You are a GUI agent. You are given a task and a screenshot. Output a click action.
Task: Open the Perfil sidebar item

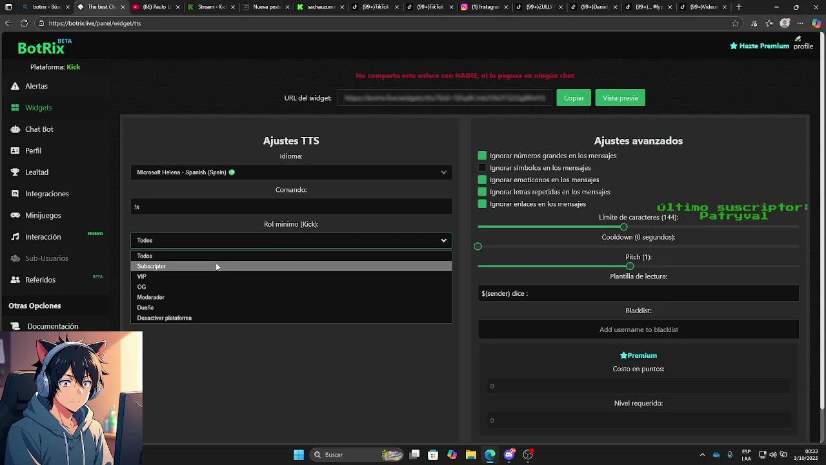click(x=33, y=150)
